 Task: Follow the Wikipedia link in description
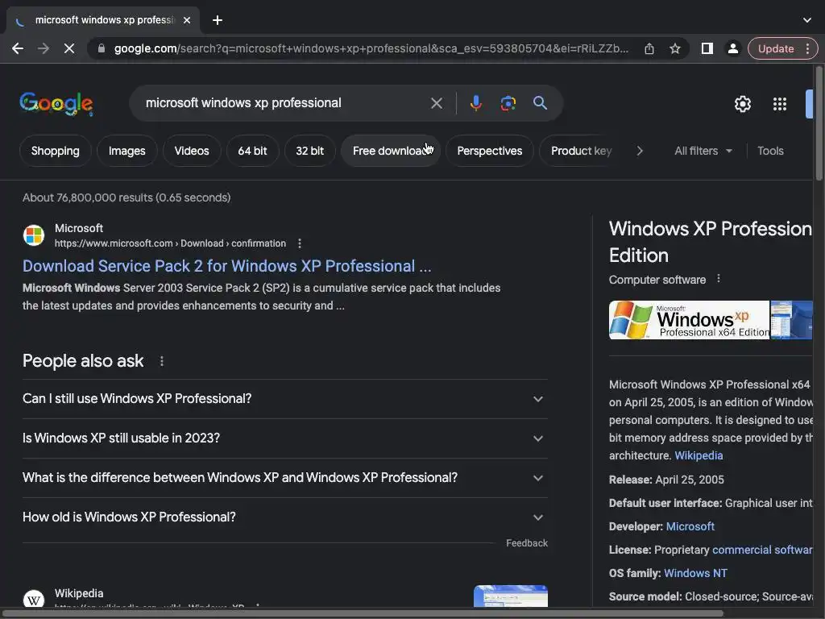699,456
